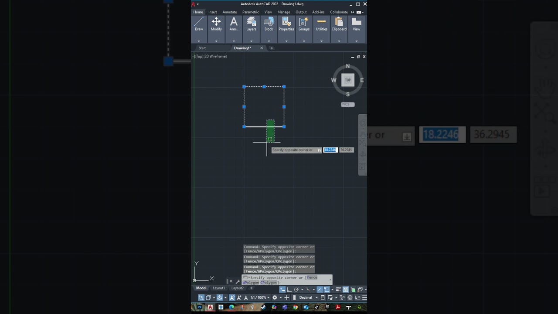Open the AutoCAD application menu logo

(x=194, y=4)
